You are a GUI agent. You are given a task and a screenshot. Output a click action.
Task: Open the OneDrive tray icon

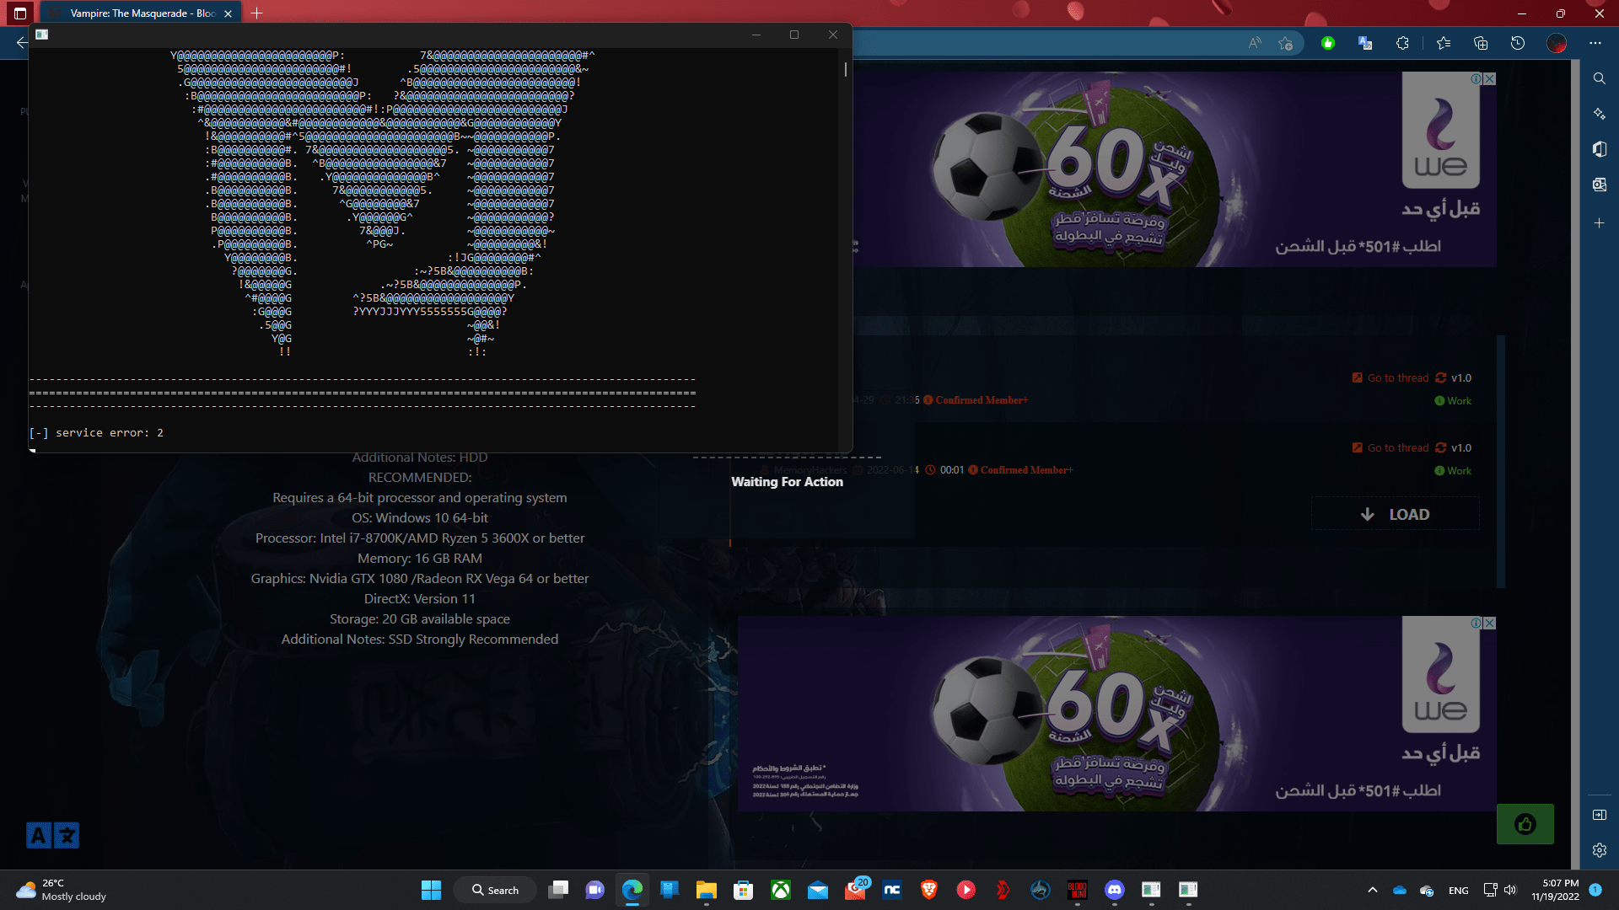pyautogui.click(x=1400, y=890)
